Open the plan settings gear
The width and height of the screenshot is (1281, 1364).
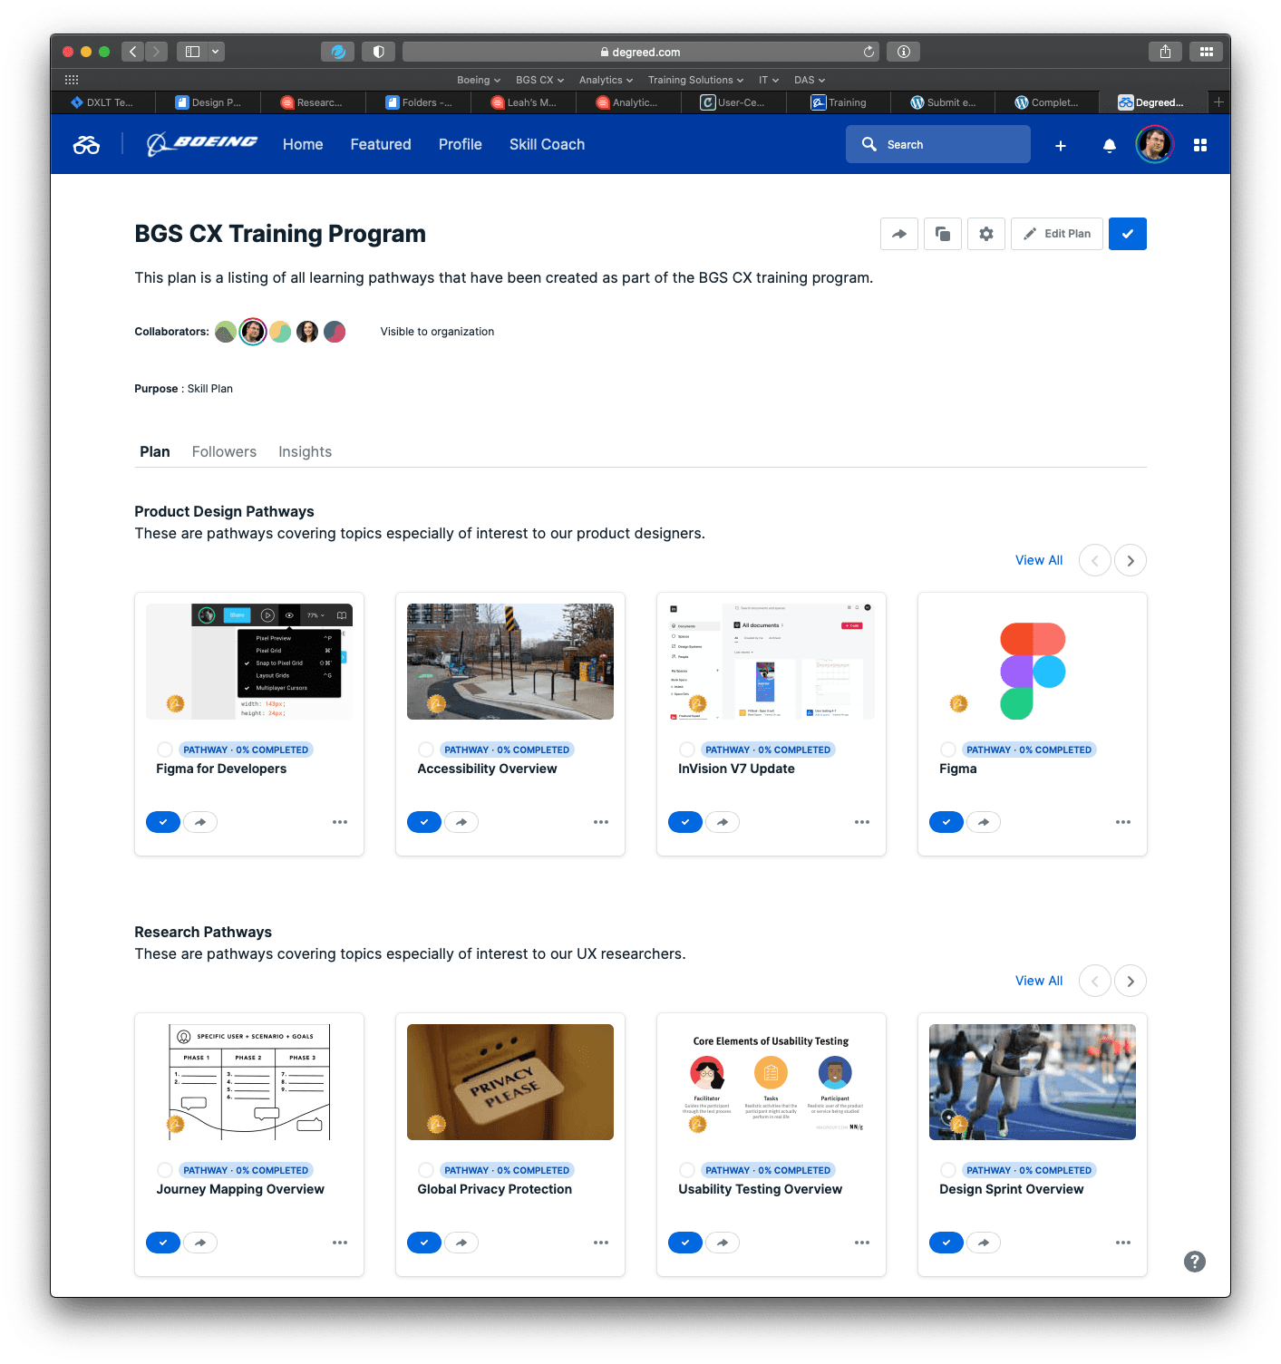coord(985,234)
